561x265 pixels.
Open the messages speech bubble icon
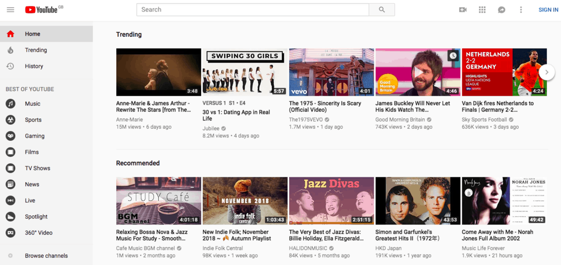501,10
